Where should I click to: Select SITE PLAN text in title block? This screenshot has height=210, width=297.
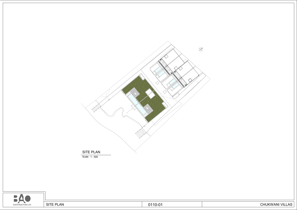point(55,204)
